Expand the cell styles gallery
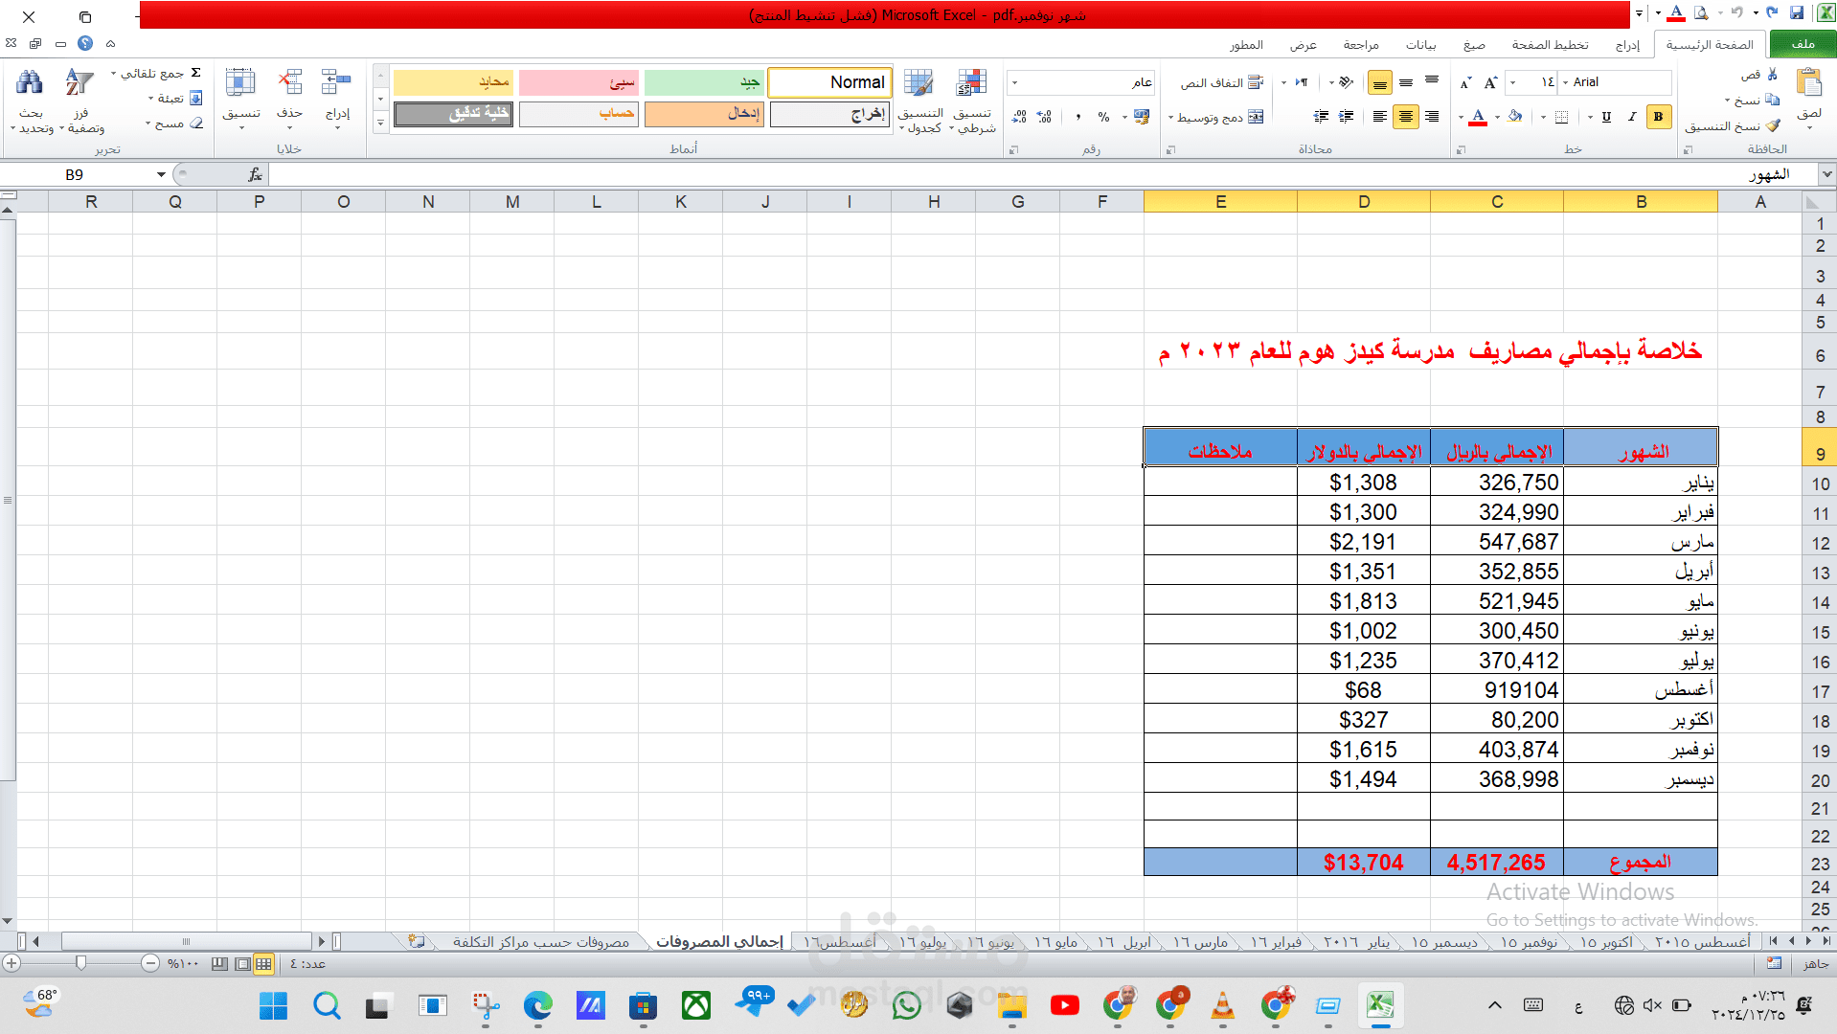This screenshot has height=1034, width=1837. pos(380,123)
